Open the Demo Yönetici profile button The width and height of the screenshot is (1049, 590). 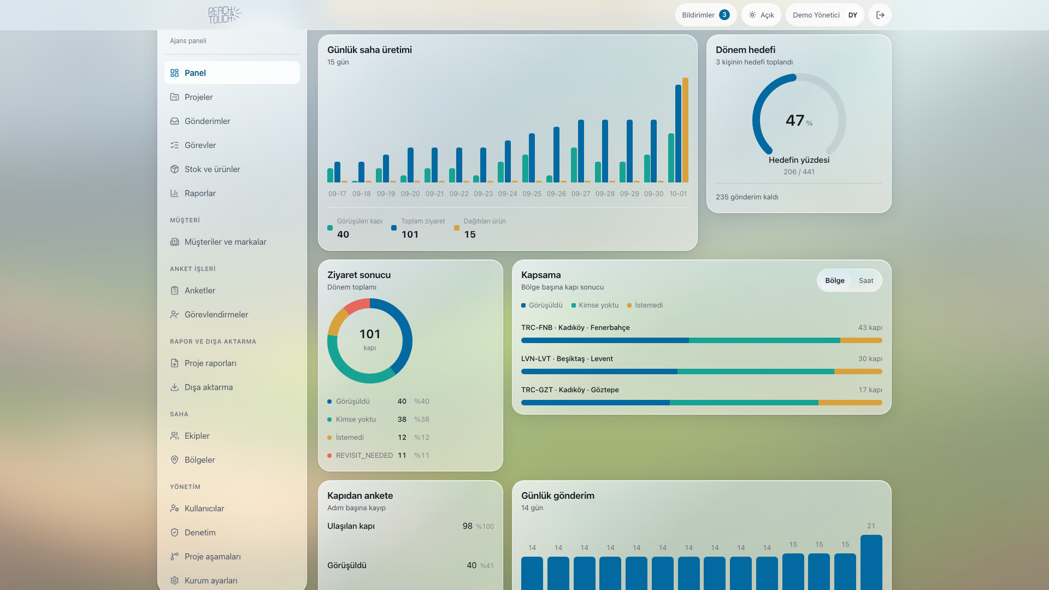pos(824,15)
